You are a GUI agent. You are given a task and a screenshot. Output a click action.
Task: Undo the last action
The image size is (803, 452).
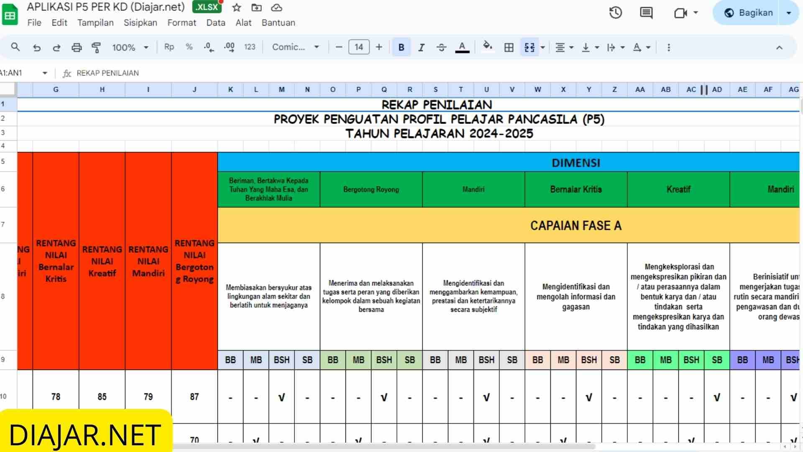coord(37,47)
